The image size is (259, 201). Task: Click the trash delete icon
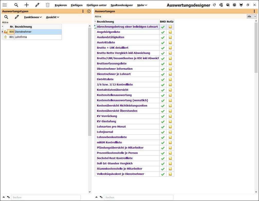(48, 5)
